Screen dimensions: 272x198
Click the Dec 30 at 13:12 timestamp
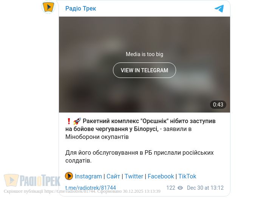coord(205,187)
